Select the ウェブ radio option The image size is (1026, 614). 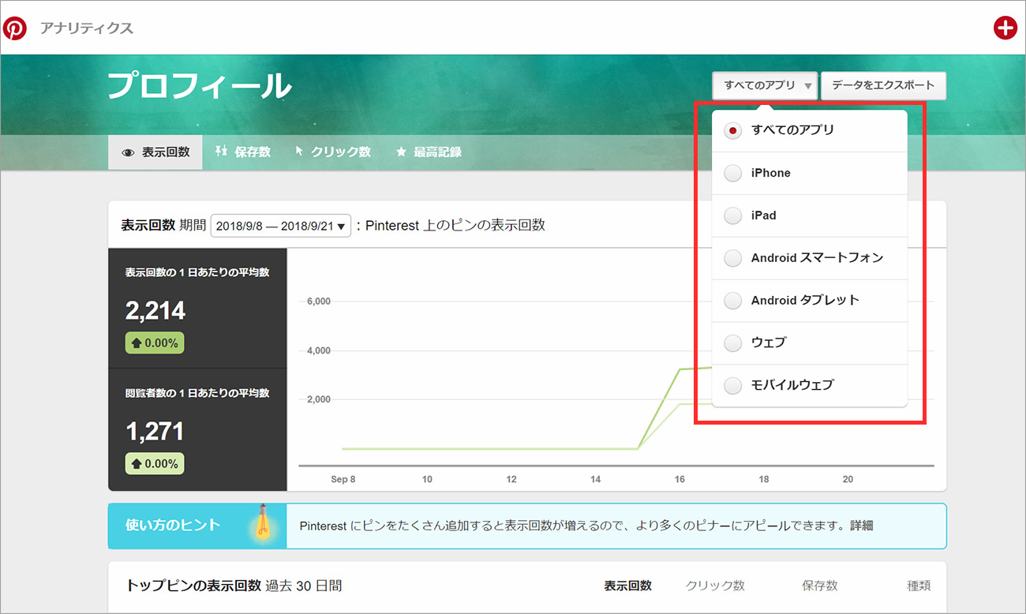click(733, 343)
